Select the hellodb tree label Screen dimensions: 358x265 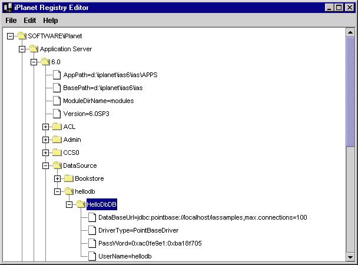click(x=85, y=191)
